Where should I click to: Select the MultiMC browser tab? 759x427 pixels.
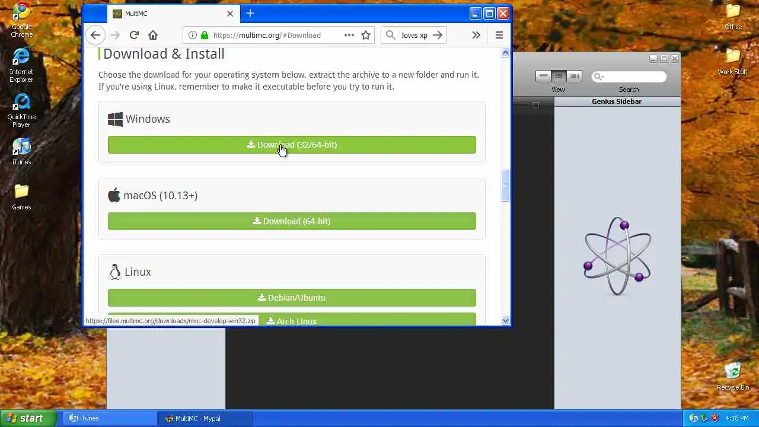173,13
